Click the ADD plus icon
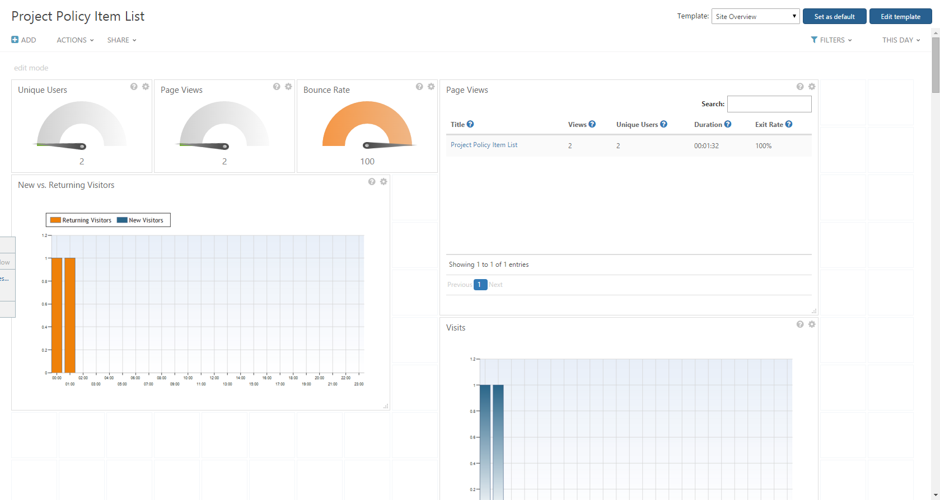 pos(15,40)
